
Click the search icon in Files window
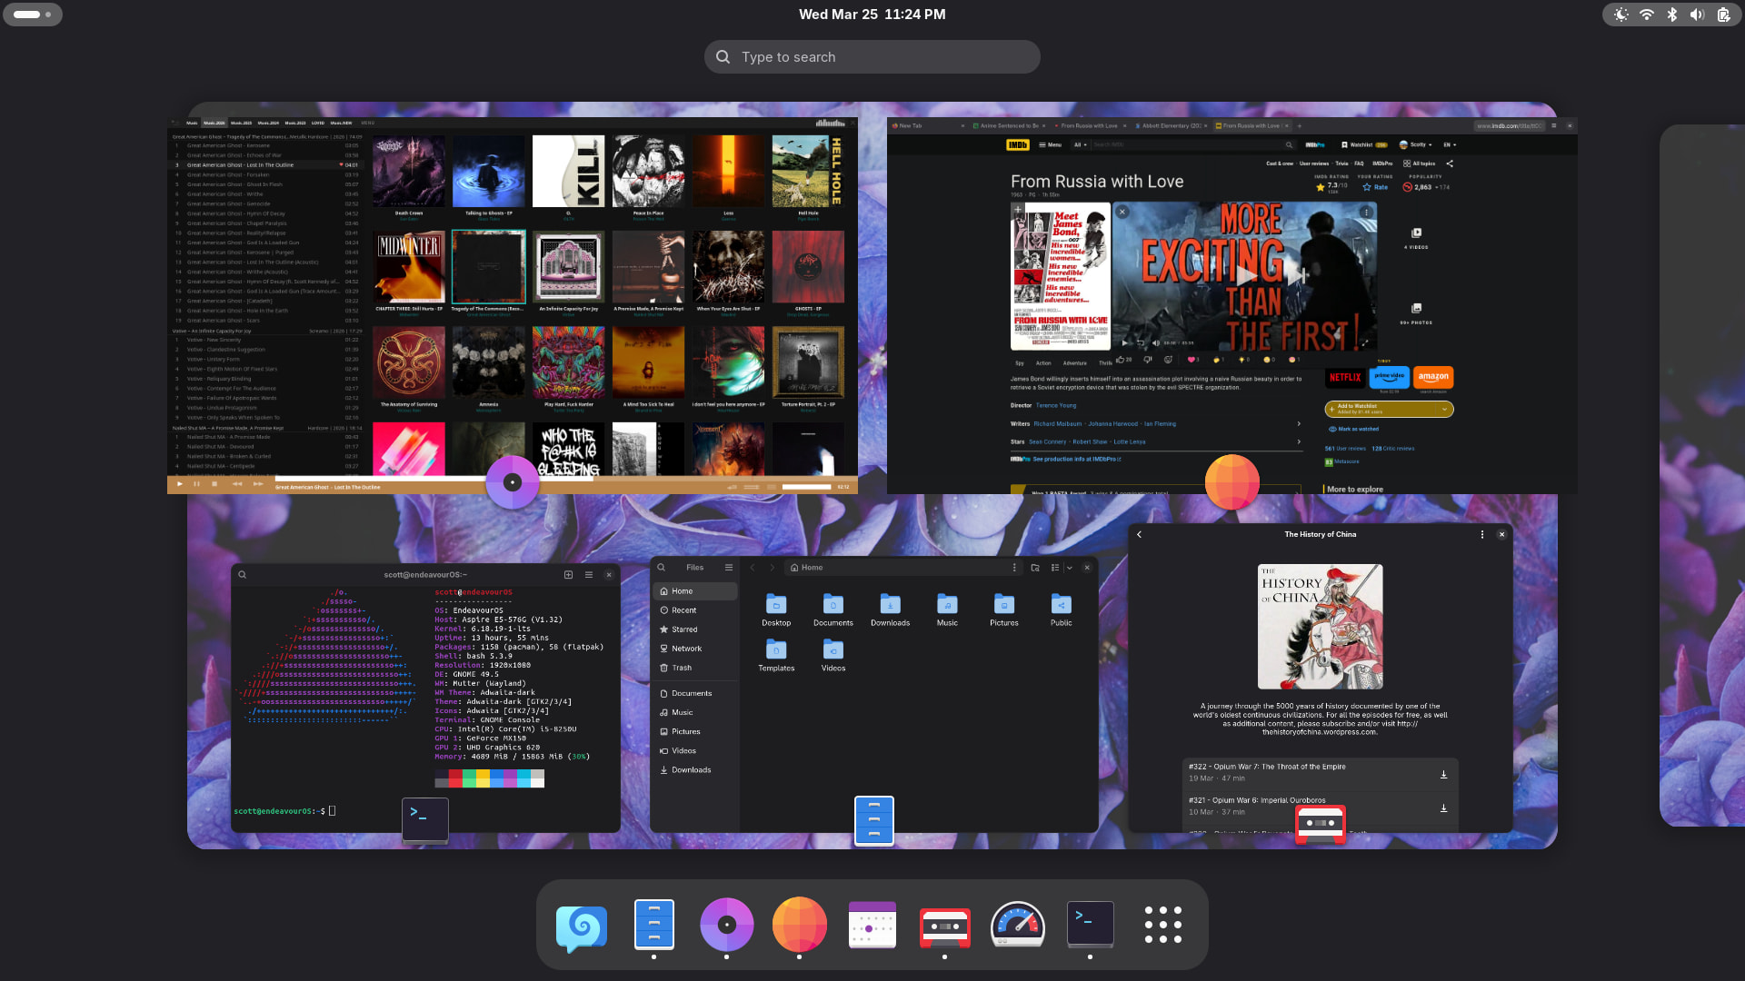click(662, 568)
